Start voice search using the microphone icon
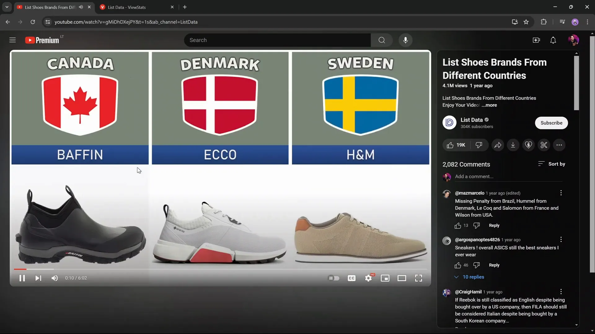The height and width of the screenshot is (334, 595). click(x=405, y=40)
